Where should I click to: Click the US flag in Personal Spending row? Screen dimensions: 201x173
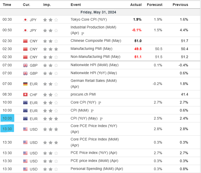pos(25,169)
